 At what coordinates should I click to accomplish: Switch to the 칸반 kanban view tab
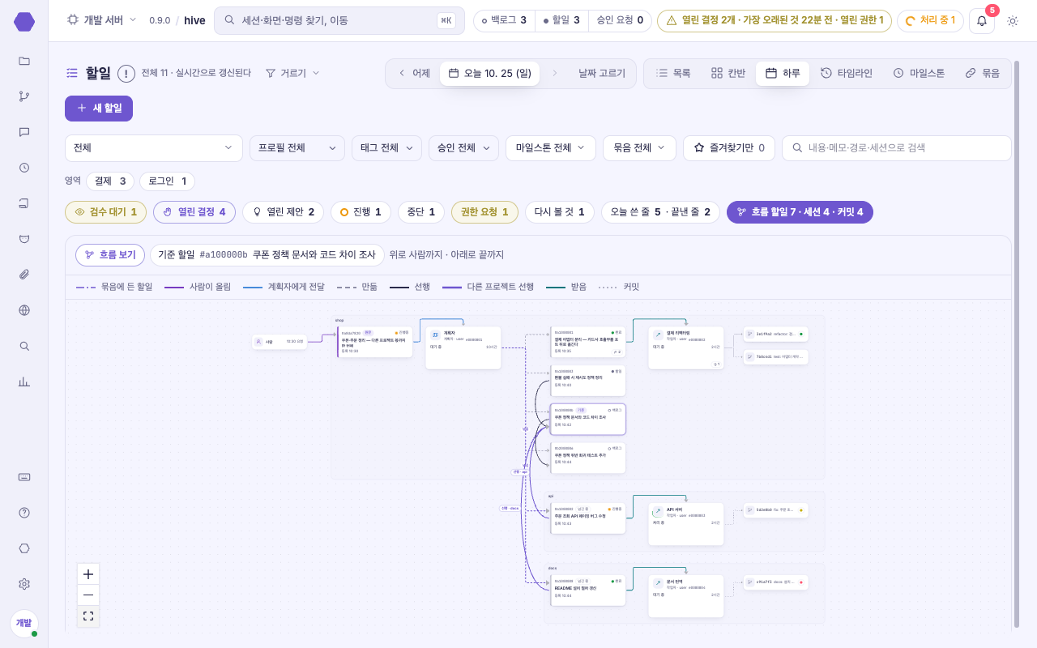[x=728, y=74]
